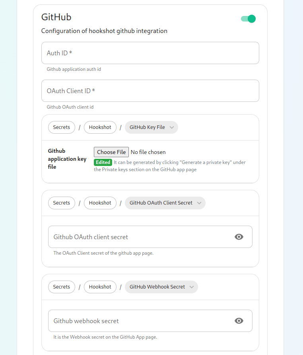Screen dimensions: 303x355
Task: Click the green Edited badge
Action: pyautogui.click(x=103, y=162)
